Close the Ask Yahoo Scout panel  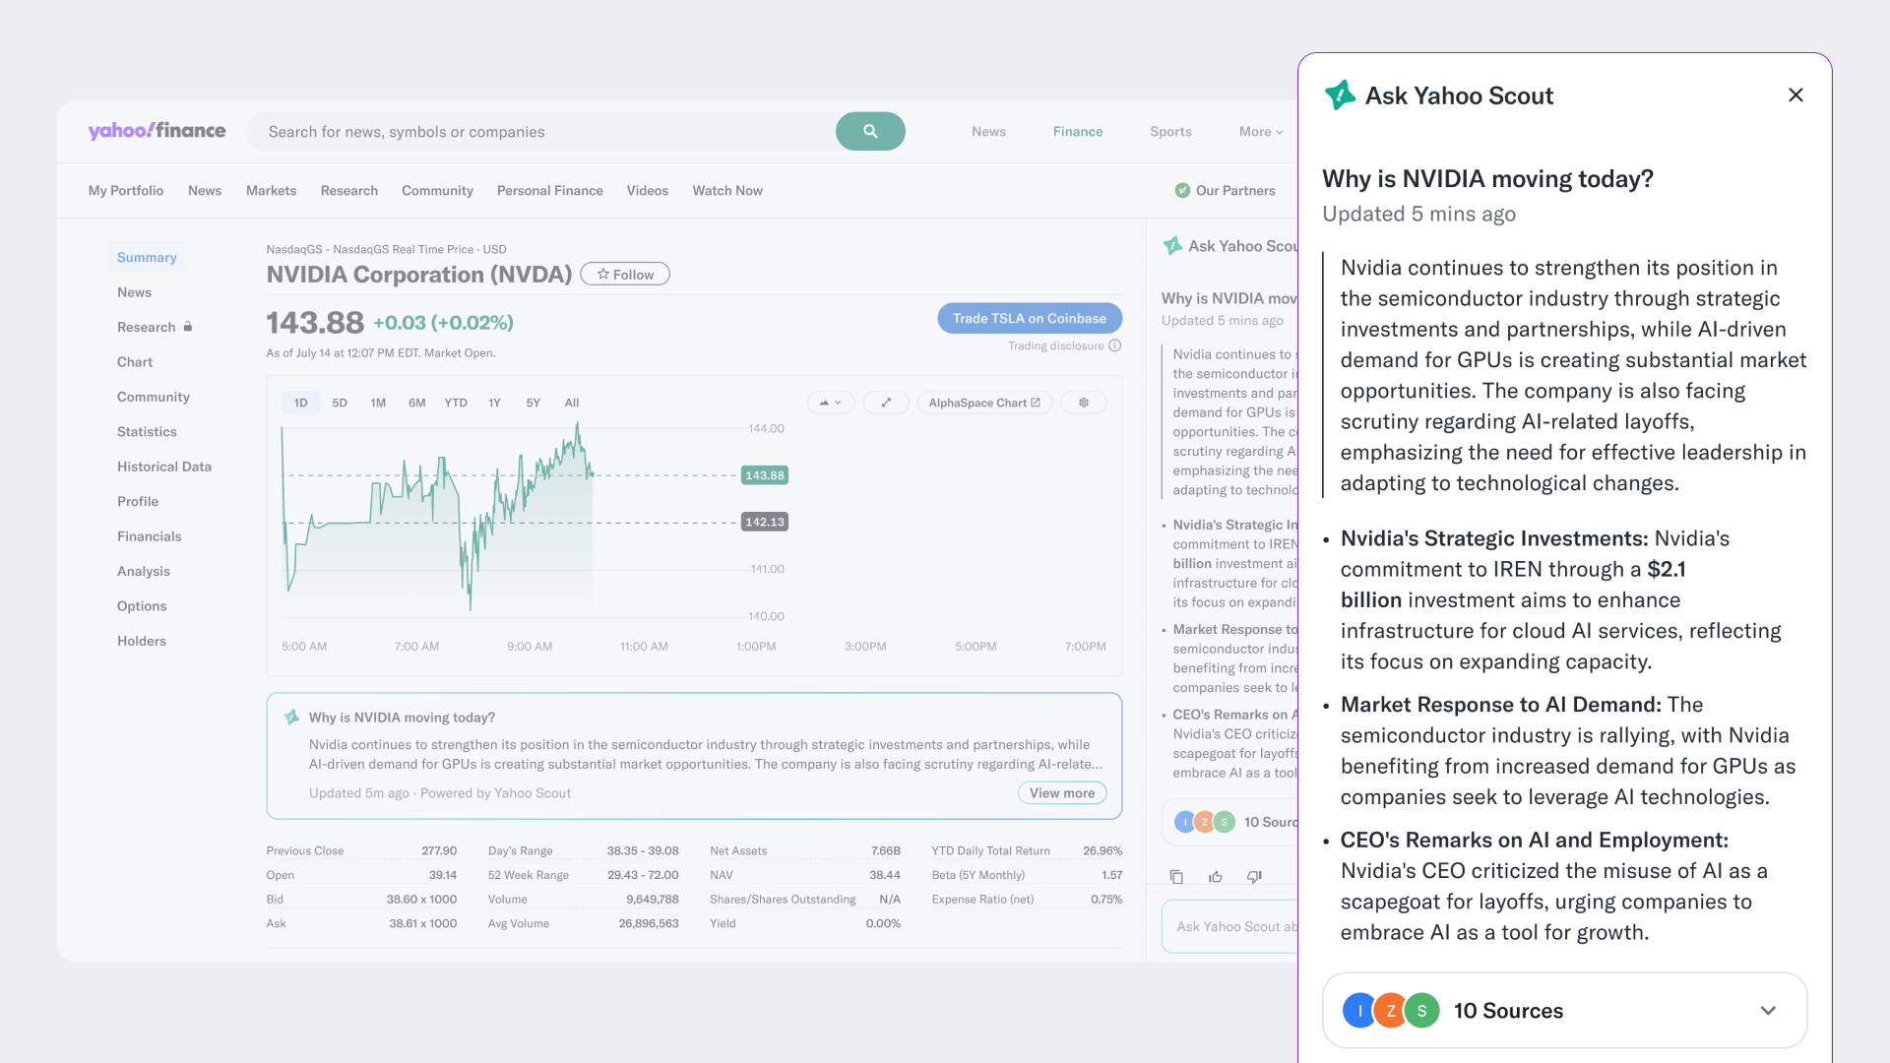click(1795, 94)
